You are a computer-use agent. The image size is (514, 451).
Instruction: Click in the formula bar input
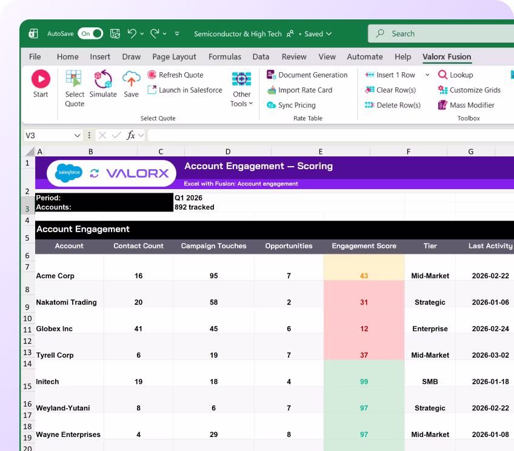pyautogui.click(x=331, y=135)
